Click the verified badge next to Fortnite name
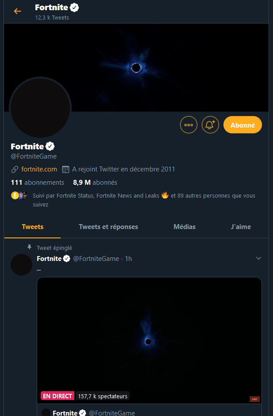This screenshot has height=416, width=273. pyautogui.click(x=50, y=146)
